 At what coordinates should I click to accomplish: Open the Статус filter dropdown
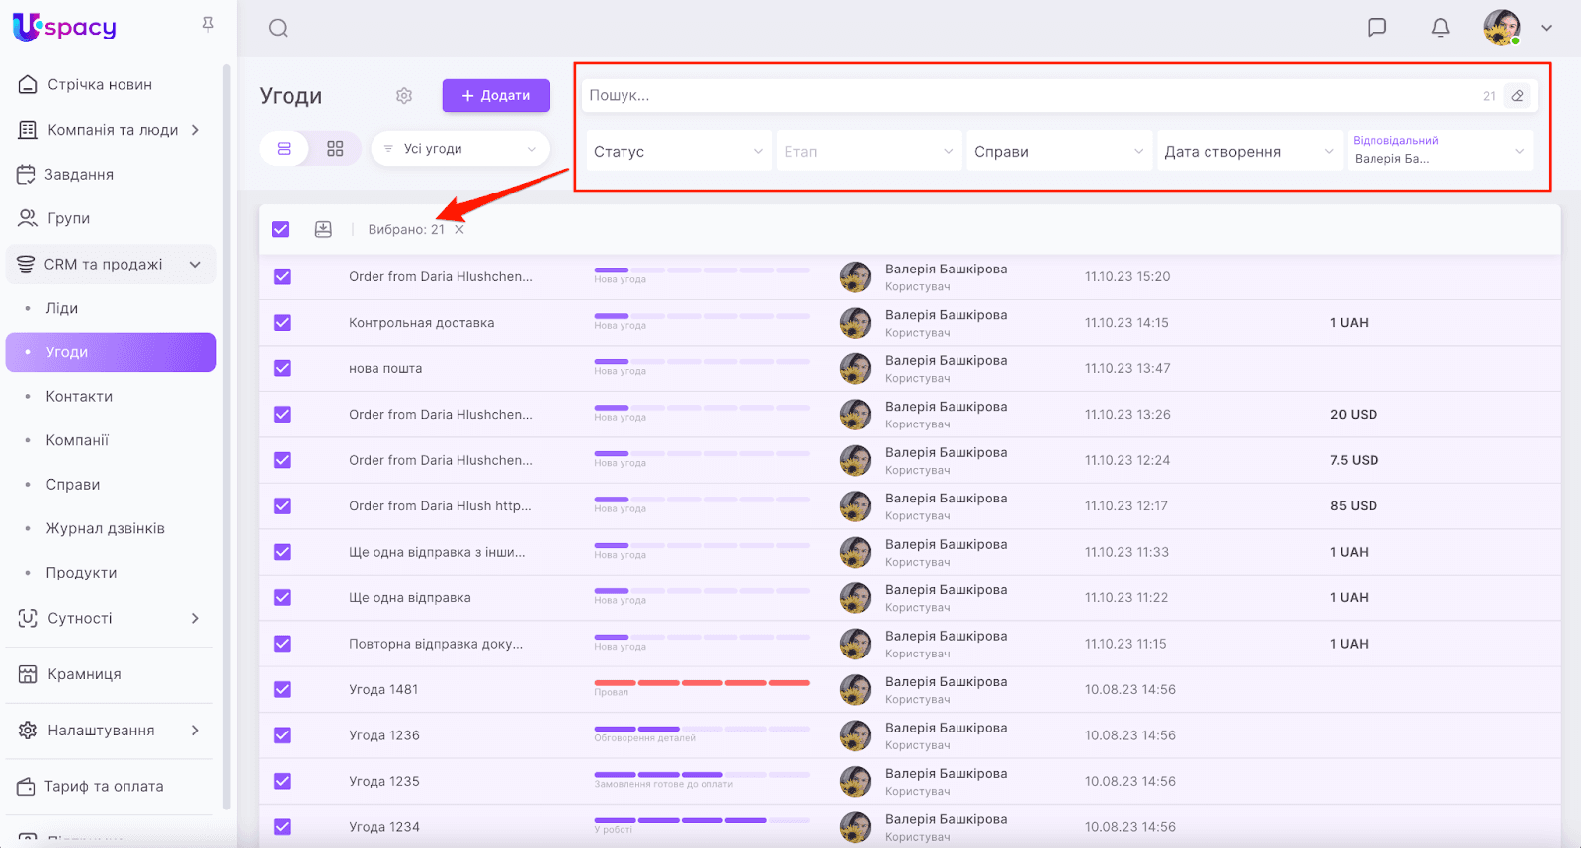coord(678,151)
